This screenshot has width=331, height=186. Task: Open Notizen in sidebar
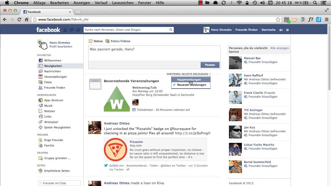[x=49, y=111]
